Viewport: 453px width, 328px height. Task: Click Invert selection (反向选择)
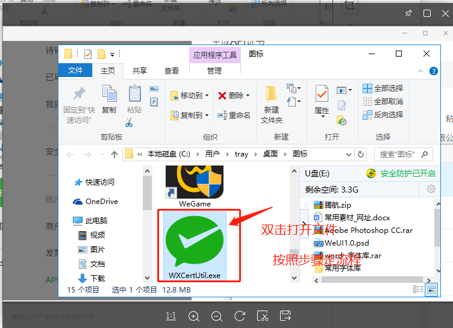383,114
